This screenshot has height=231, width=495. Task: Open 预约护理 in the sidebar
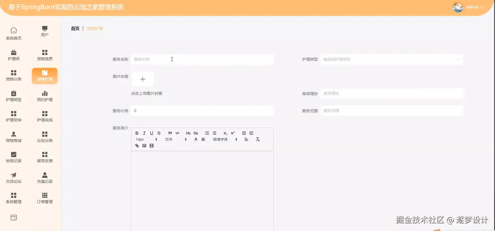[x=45, y=96]
